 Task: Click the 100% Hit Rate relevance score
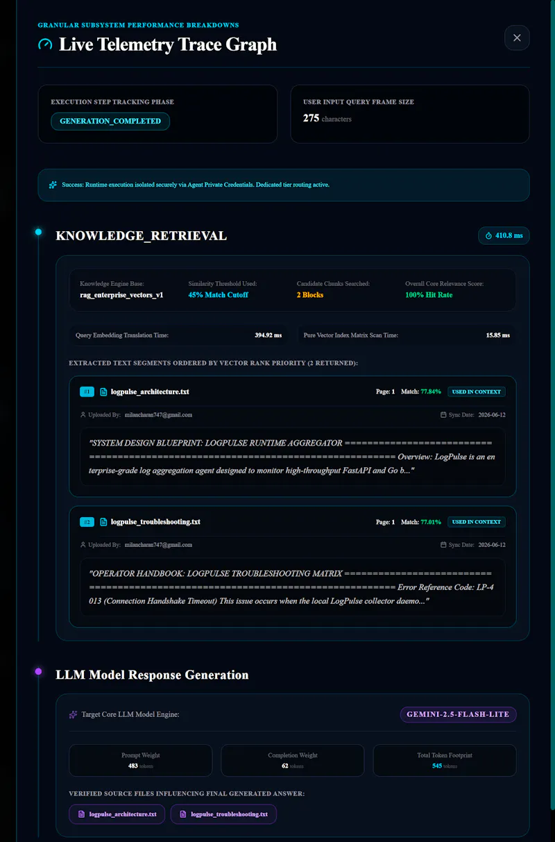coord(427,295)
